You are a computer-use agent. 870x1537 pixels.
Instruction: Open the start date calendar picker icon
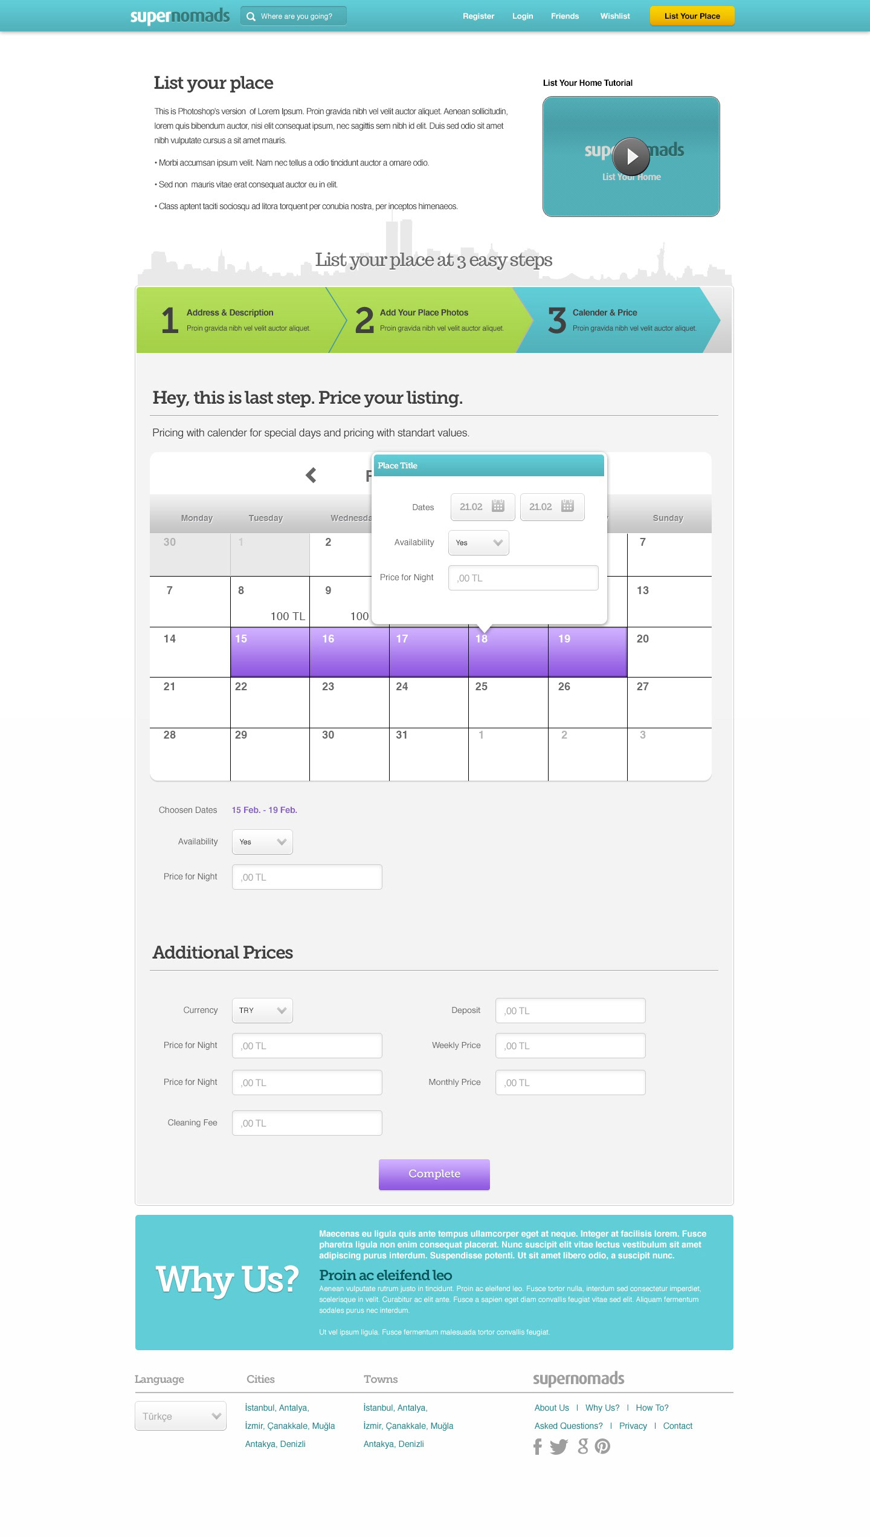pos(498,506)
